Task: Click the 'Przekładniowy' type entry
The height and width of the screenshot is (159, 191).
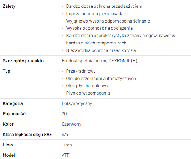Action: pyautogui.click(x=81, y=71)
